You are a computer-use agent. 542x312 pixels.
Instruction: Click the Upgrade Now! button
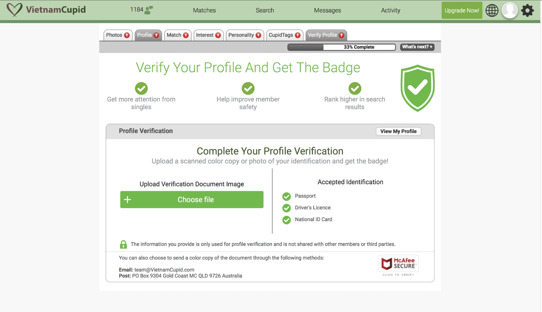462,10
